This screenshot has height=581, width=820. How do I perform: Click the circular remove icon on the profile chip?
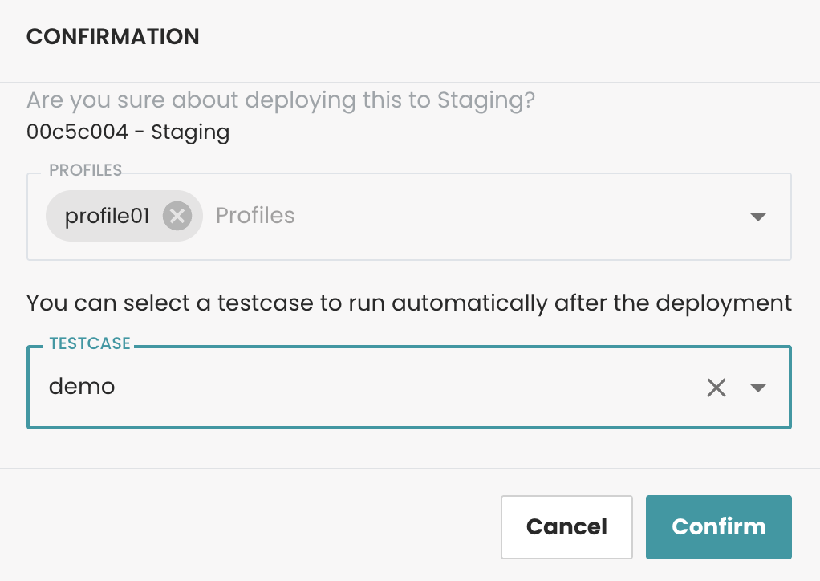(x=177, y=215)
